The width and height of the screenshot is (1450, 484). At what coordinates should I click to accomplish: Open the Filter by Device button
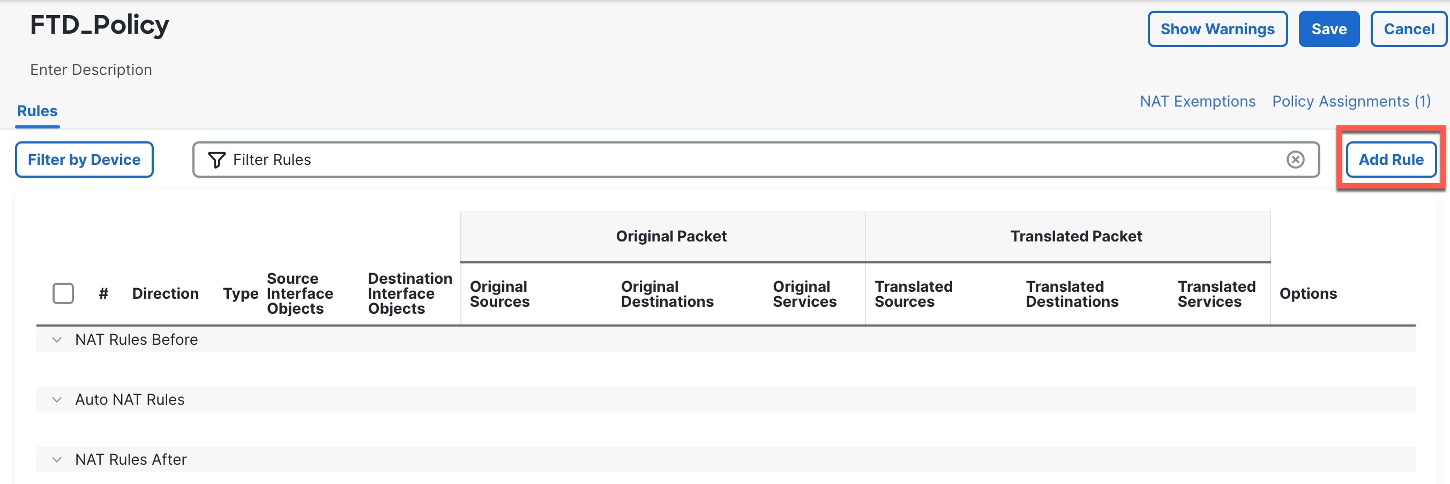pyautogui.click(x=85, y=160)
